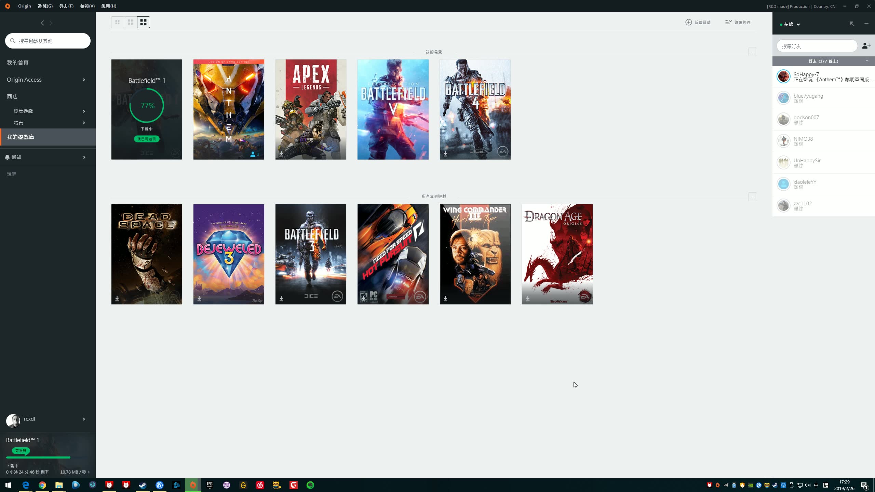
Task: Select 我的遊戲庫 in the sidebar
Action: 48,137
